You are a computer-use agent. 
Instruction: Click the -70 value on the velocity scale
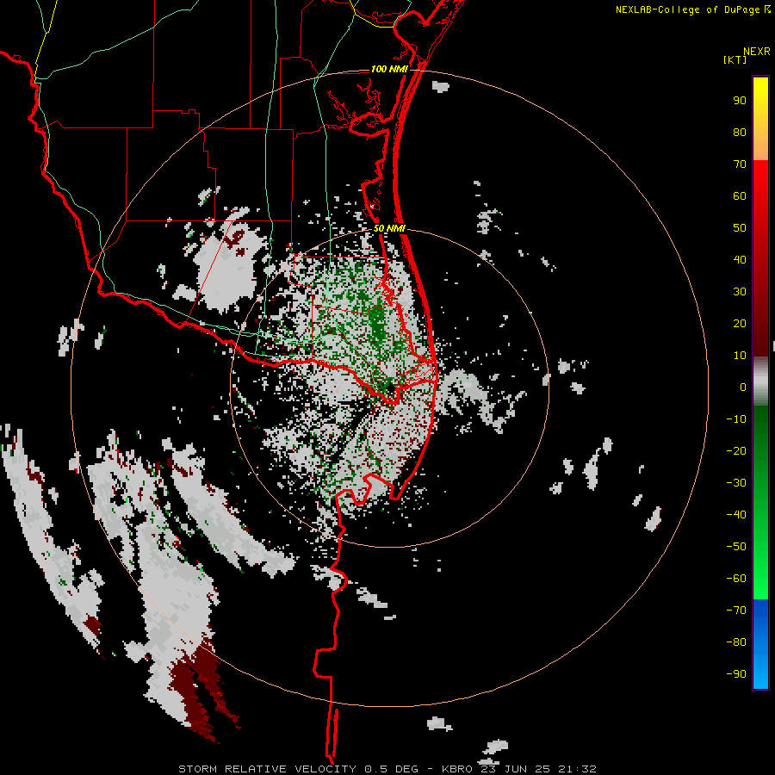tap(736, 610)
